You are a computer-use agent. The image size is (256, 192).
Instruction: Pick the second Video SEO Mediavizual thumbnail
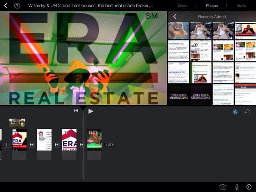point(201,95)
